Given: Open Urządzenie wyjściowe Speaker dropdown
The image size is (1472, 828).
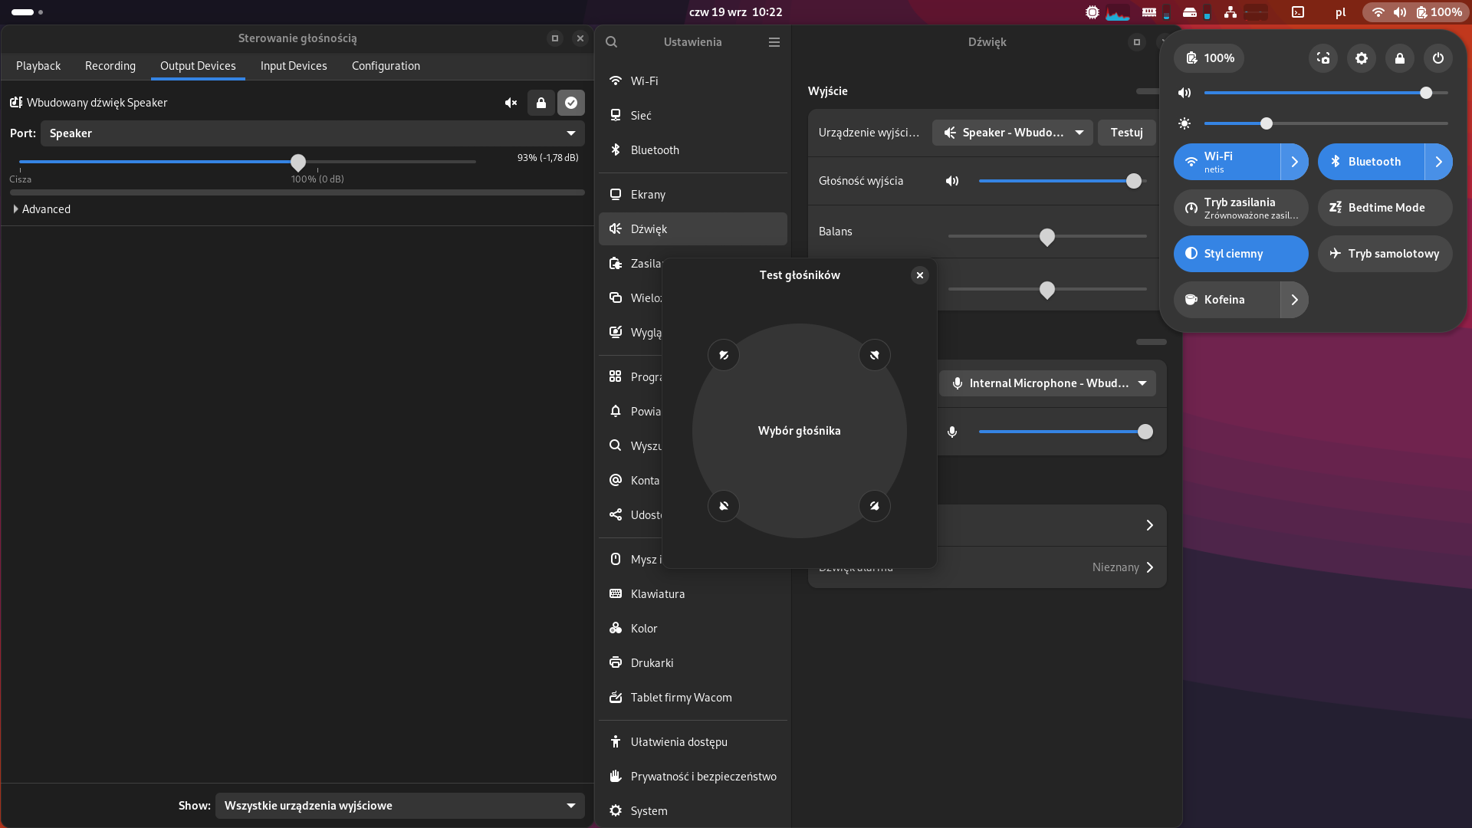Looking at the screenshot, I should coord(1013,133).
